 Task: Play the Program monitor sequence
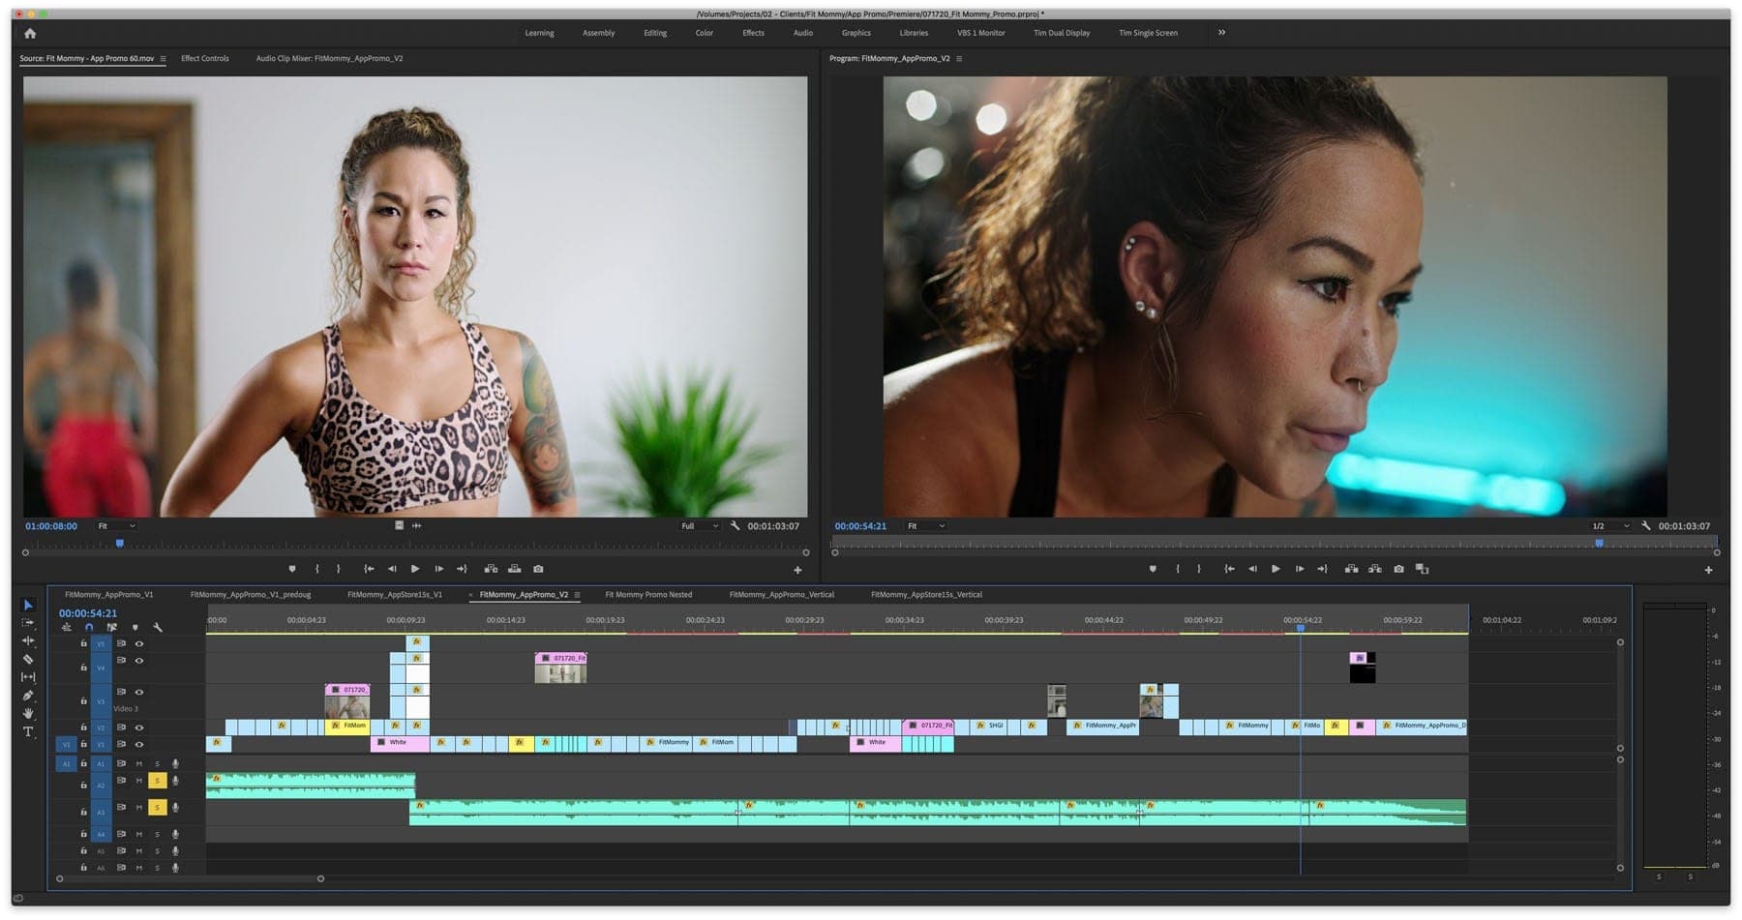coord(1276,569)
